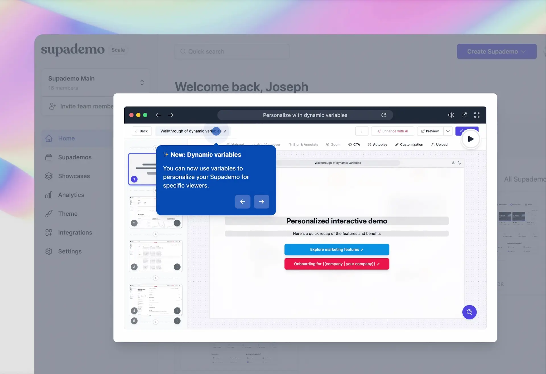The height and width of the screenshot is (374, 546).
Task: Click the Personalized interactive demo heading
Action: (x=337, y=221)
